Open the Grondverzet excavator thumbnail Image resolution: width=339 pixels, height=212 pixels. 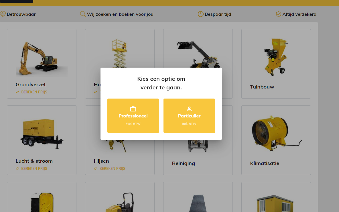(42, 58)
